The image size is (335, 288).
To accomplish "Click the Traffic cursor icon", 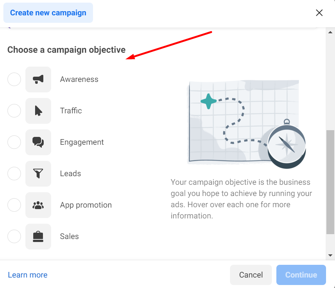I will pos(38,111).
